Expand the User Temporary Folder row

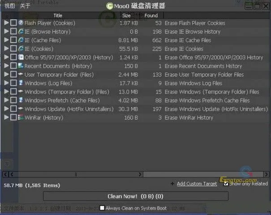click(x=6, y=75)
